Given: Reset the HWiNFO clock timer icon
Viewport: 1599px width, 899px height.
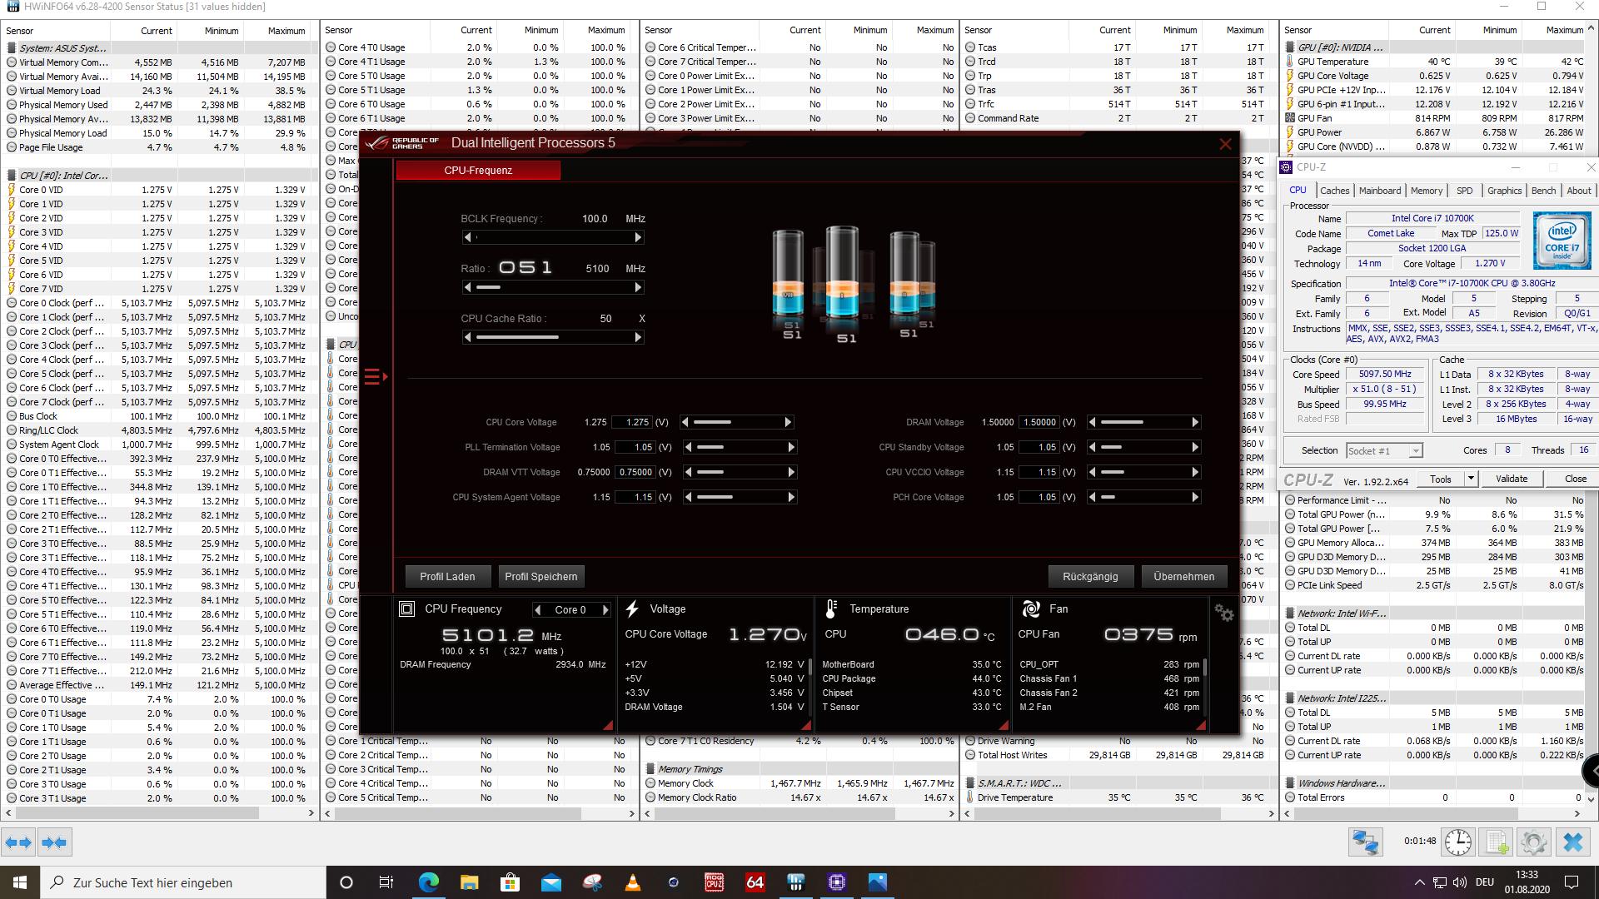Looking at the screenshot, I should coord(1458,842).
